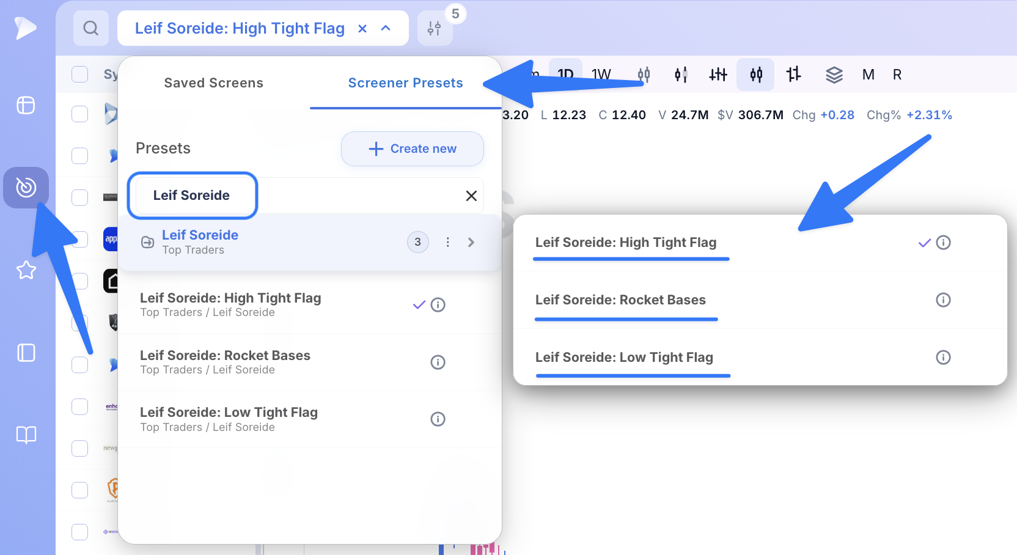
Task: Choose the OHLC bar chart type icon
Action: pyautogui.click(x=793, y=75)
